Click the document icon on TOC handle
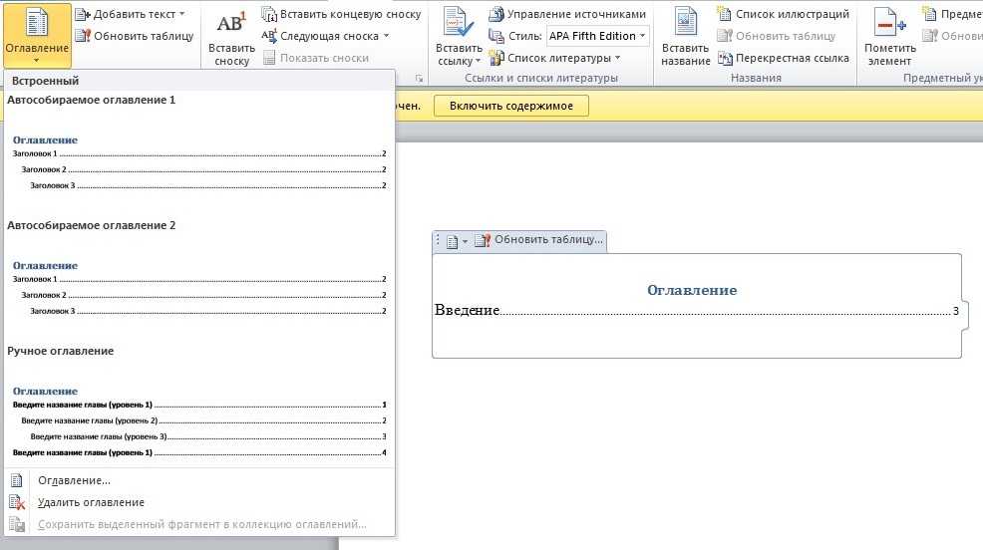Screen dimensions: 983x550 click(x=452, y=241)
